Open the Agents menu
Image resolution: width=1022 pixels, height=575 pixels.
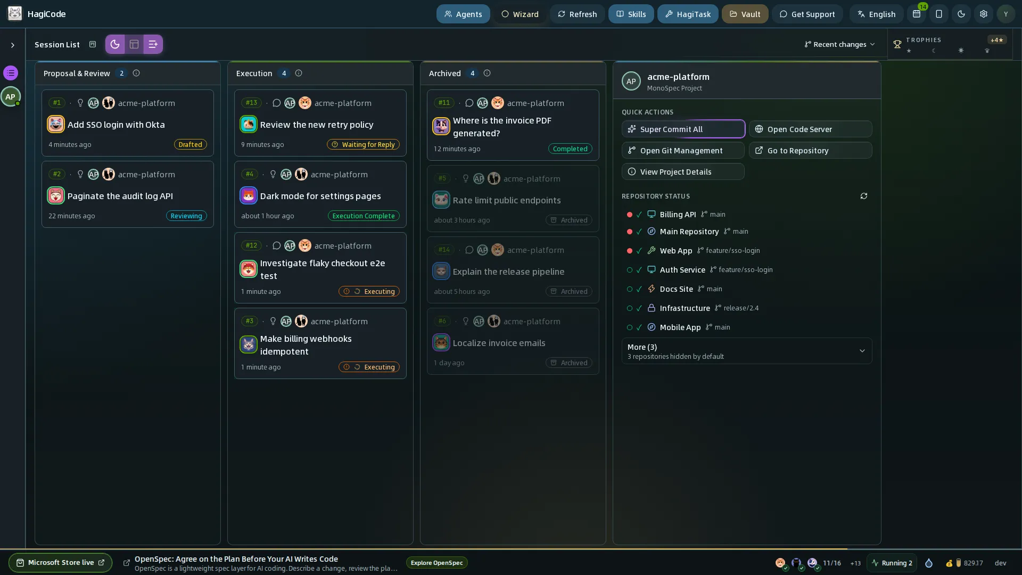click(463, 14)
